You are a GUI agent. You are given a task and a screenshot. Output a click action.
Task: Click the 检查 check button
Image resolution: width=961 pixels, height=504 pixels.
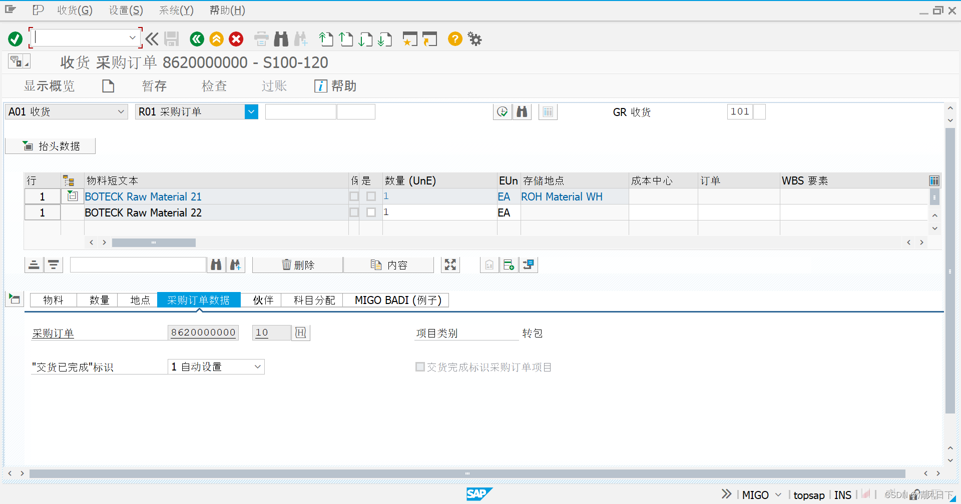coord(214,86)
